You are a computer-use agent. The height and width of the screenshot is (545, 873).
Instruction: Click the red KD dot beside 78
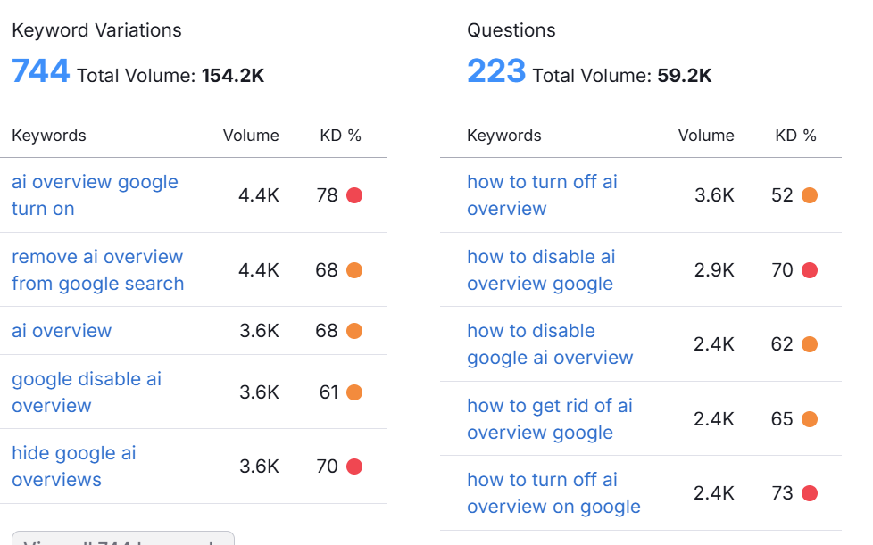pos(354,195)
